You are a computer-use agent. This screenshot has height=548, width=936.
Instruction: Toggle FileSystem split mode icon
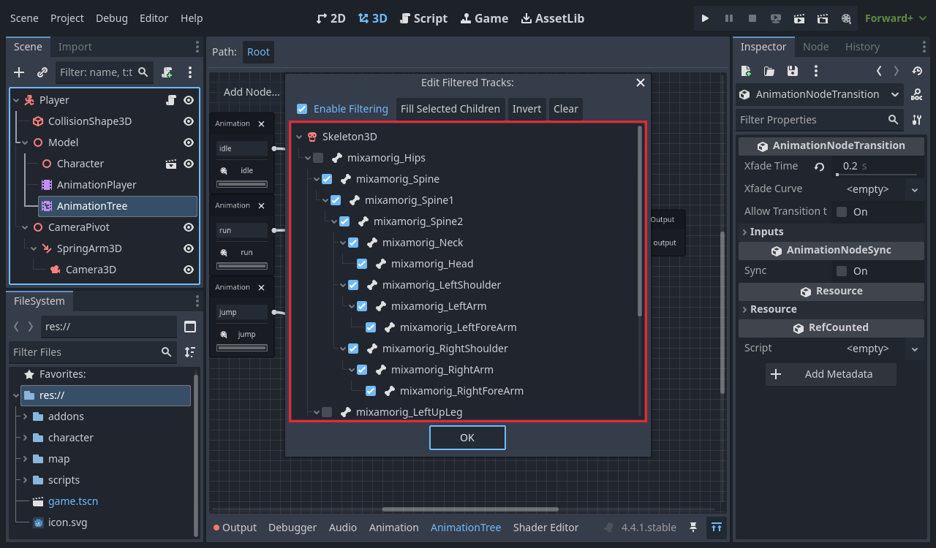(190, 327)
